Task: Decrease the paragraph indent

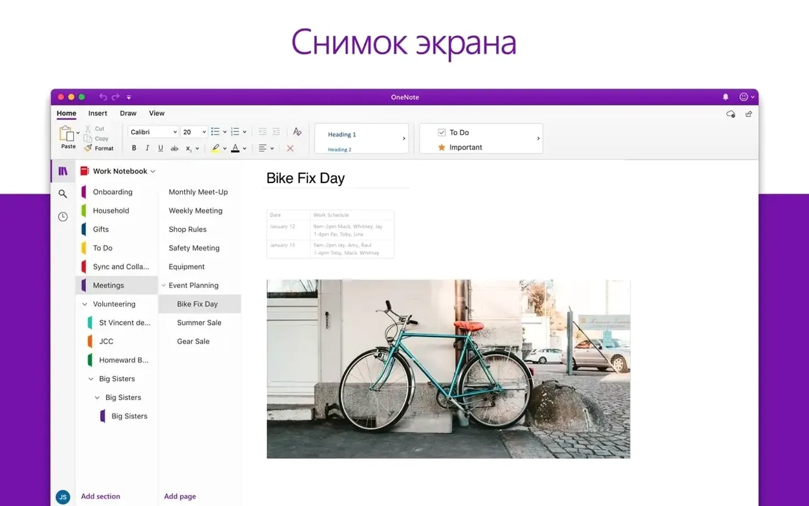Action: (x=263, y=132)
